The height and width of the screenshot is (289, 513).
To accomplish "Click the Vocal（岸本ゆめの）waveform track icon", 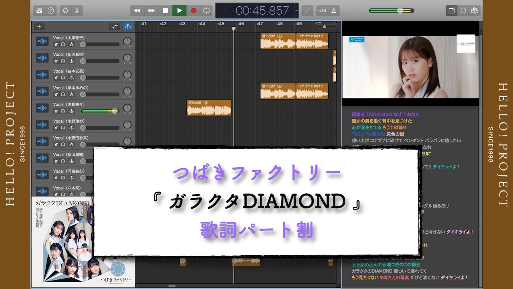I will point(42,91).
